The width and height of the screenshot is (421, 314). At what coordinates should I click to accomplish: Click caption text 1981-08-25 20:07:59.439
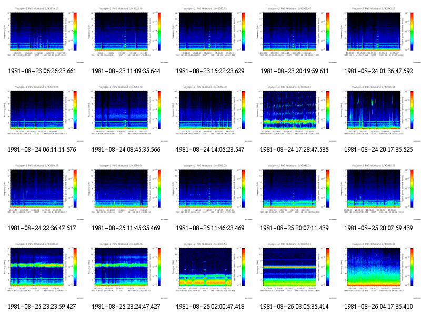point(378,228)
